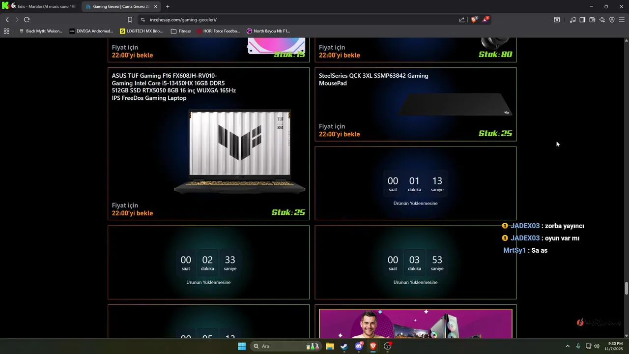Click the Stok:25 label on ASUS laptop card

point(288,212)
